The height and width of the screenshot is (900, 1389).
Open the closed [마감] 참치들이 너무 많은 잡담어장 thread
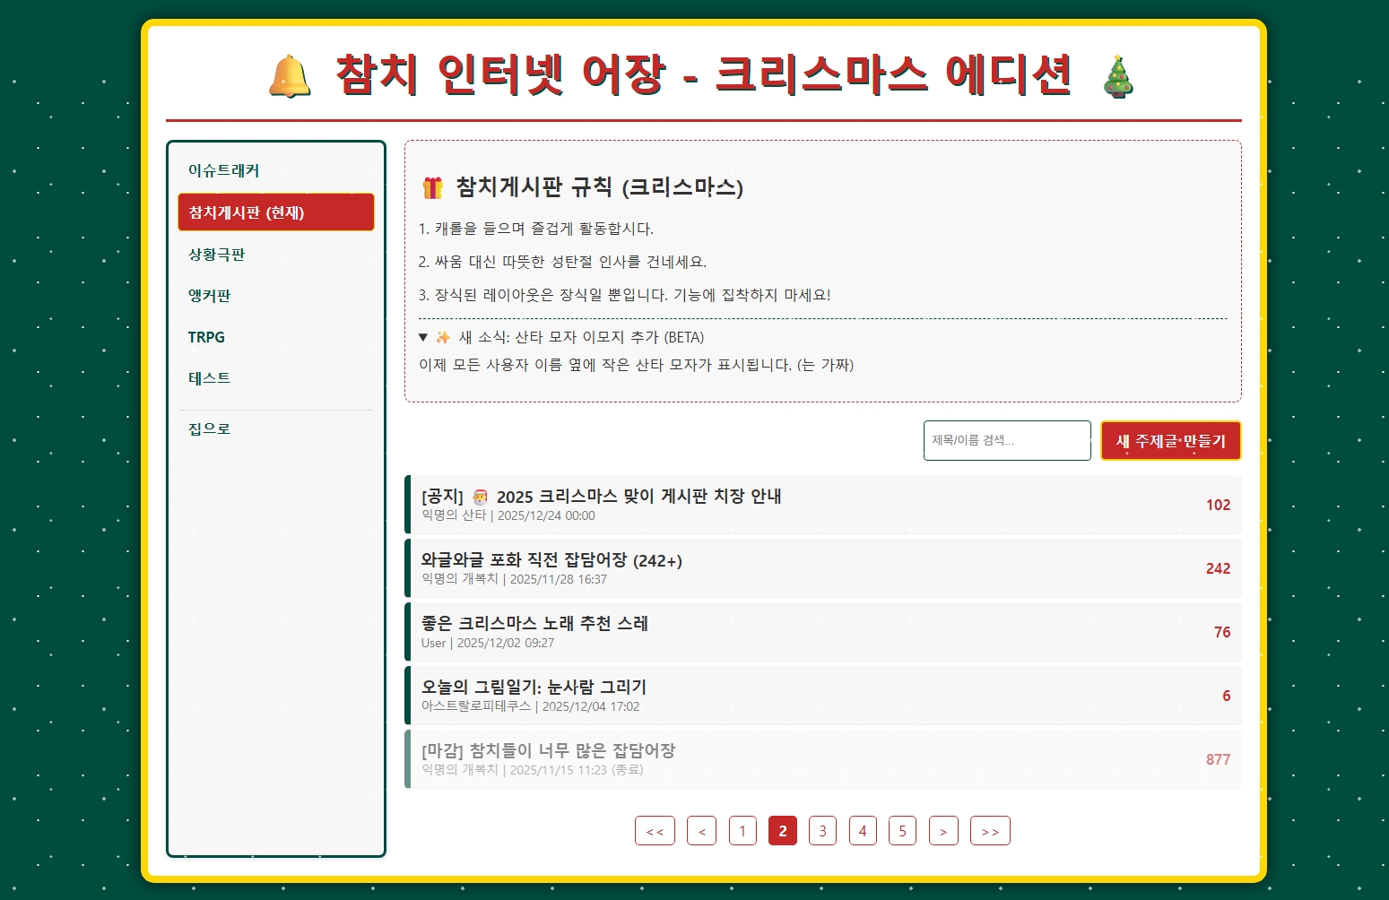[548, 751]
